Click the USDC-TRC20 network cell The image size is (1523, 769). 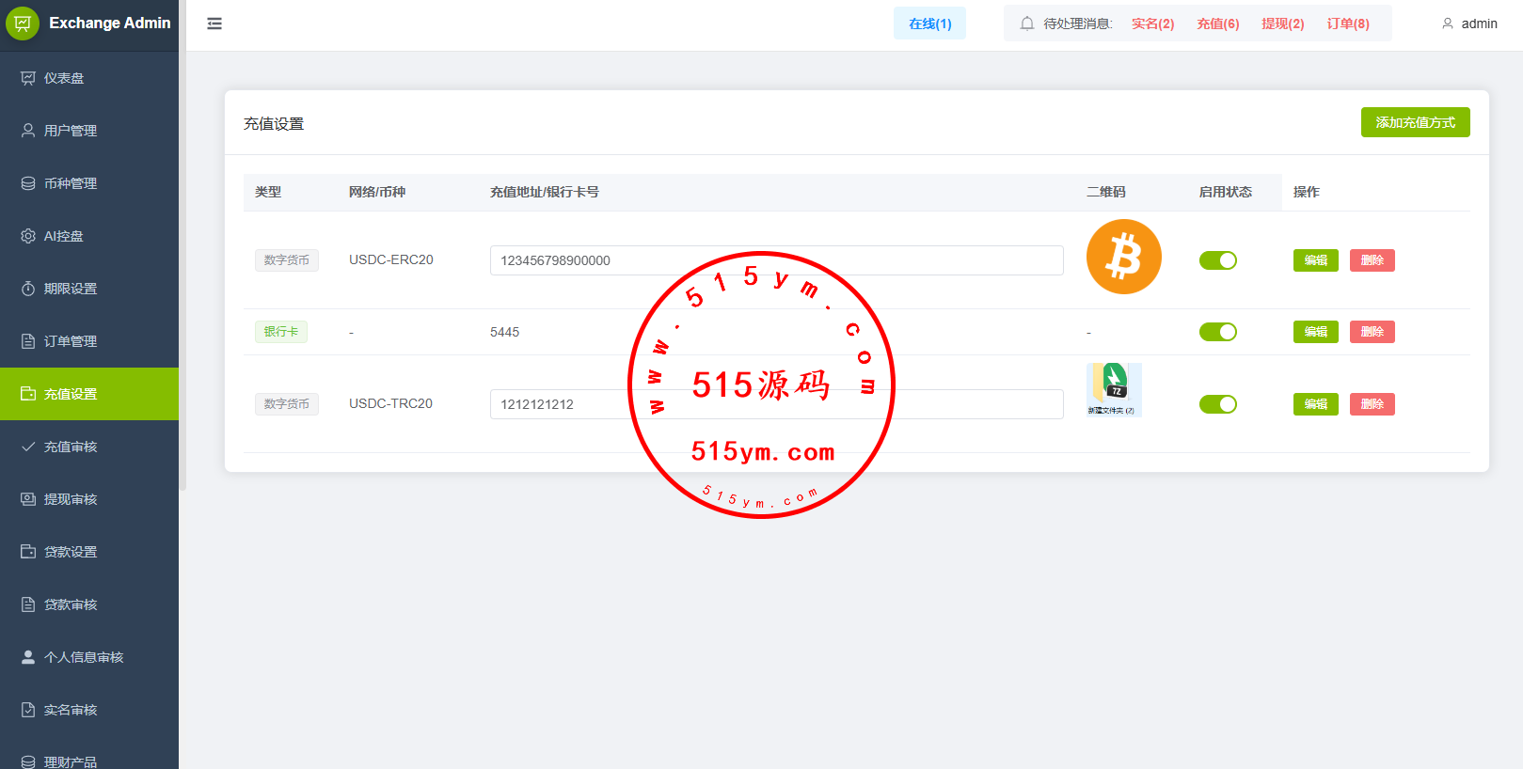(x=390, y=403)
